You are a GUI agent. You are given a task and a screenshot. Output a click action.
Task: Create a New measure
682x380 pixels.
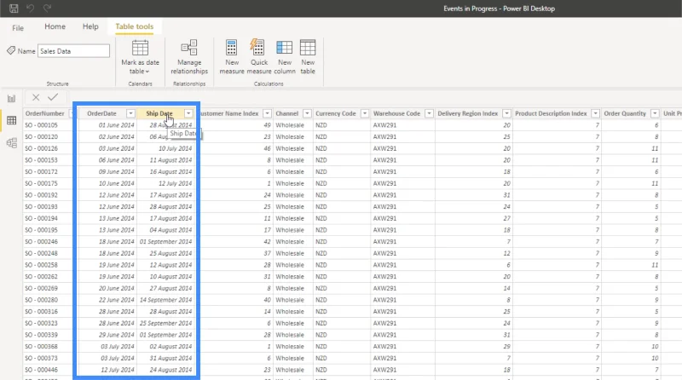(232, 57)
